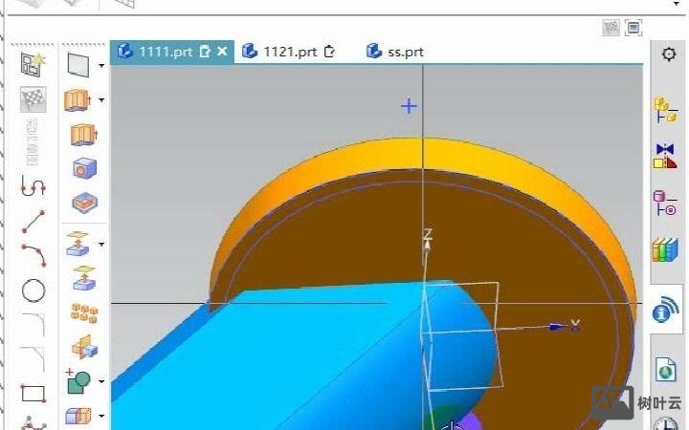Click the Extrude tool with dropdown arrow
Screen dimensions: 689x430
point(78,99)
